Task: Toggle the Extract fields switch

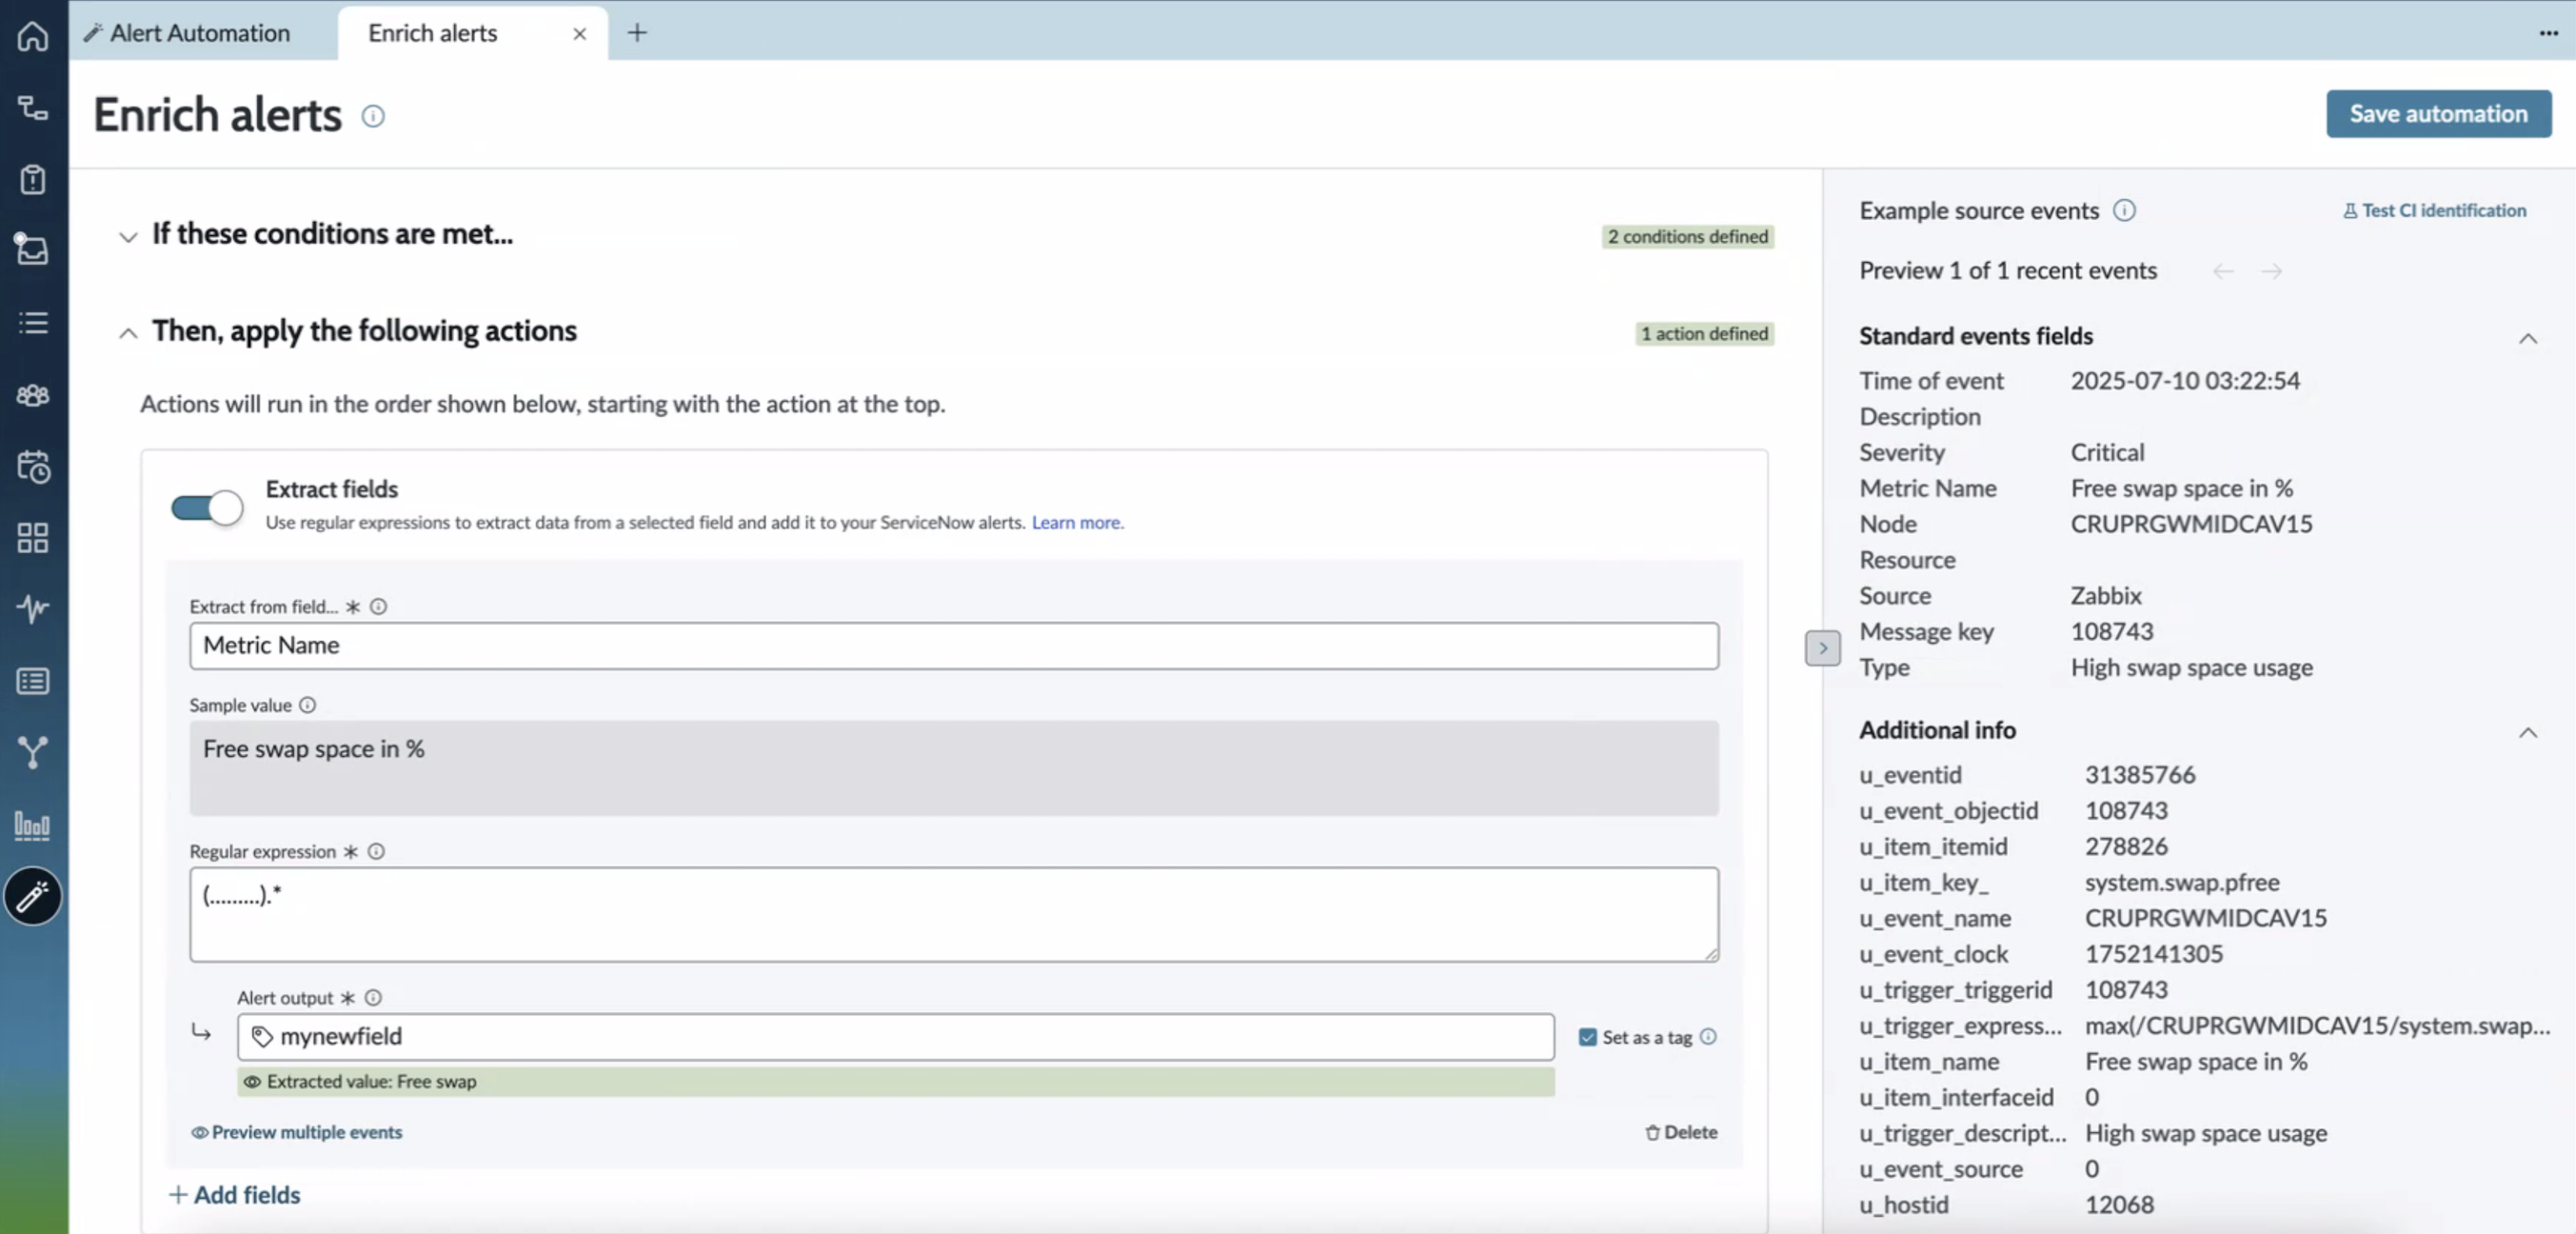Action: [x=207, y=507]
